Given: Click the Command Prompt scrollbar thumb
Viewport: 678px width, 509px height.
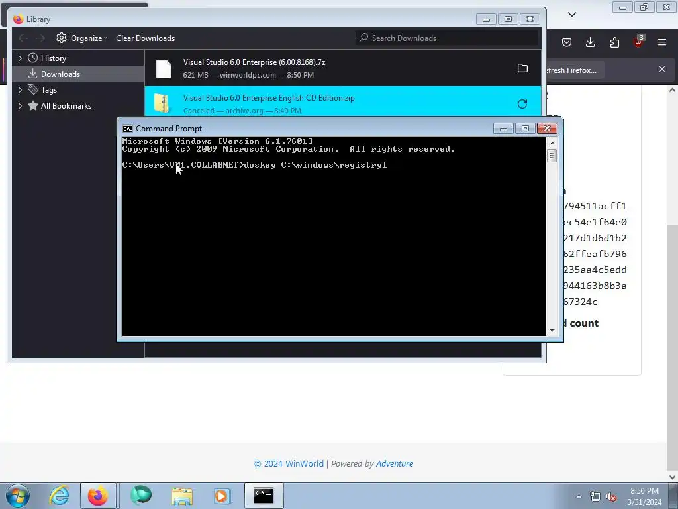Looking at the screenshot, I should coord(552,155).
